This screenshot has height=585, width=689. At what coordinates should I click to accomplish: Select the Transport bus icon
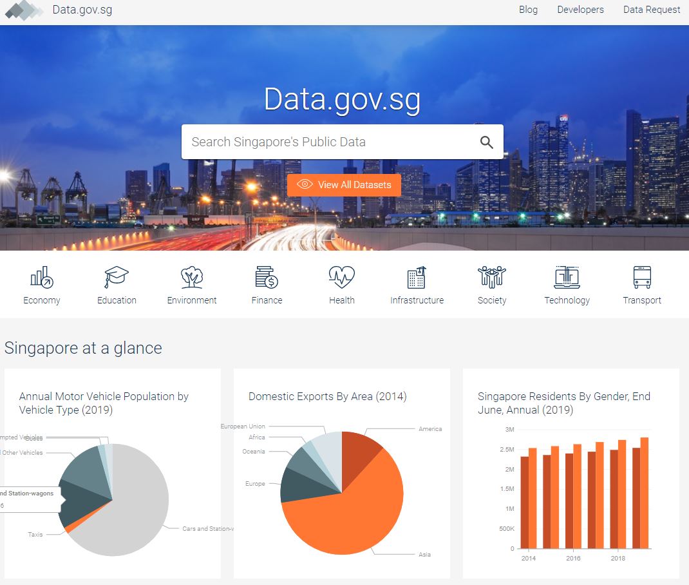642,277
